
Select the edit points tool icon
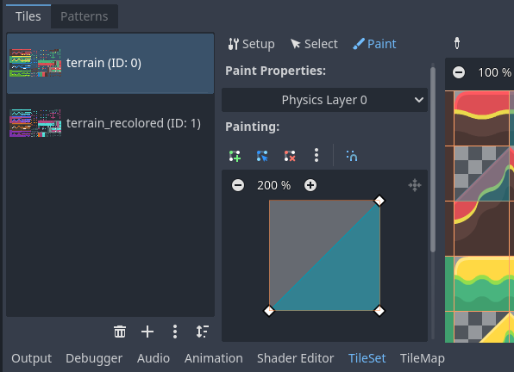tap(262, 156)
